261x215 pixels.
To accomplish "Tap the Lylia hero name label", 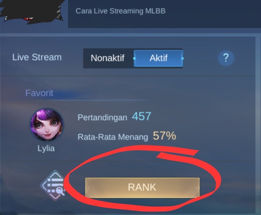I will pyautogui.click(x=46, y=148).
